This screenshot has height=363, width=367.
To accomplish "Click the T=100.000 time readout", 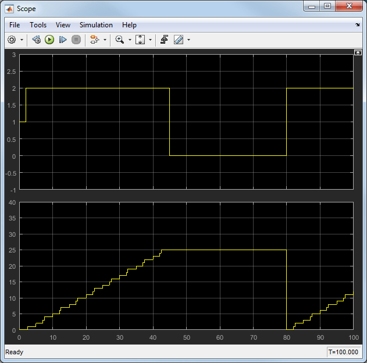I will [343, 352].
